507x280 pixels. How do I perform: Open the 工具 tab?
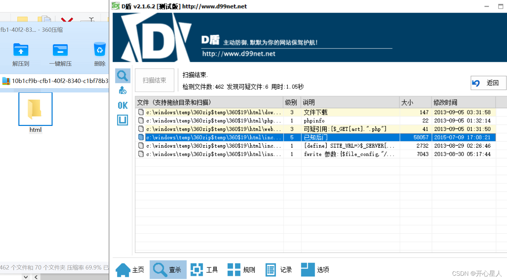click(x=204, y=270)
